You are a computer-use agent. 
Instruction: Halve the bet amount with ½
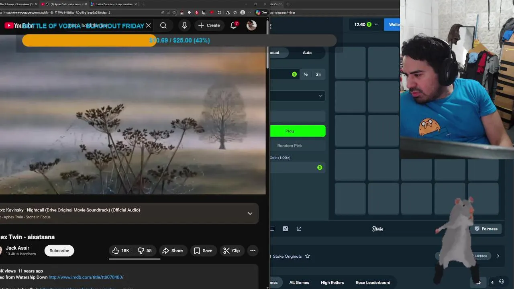point(306,74)
